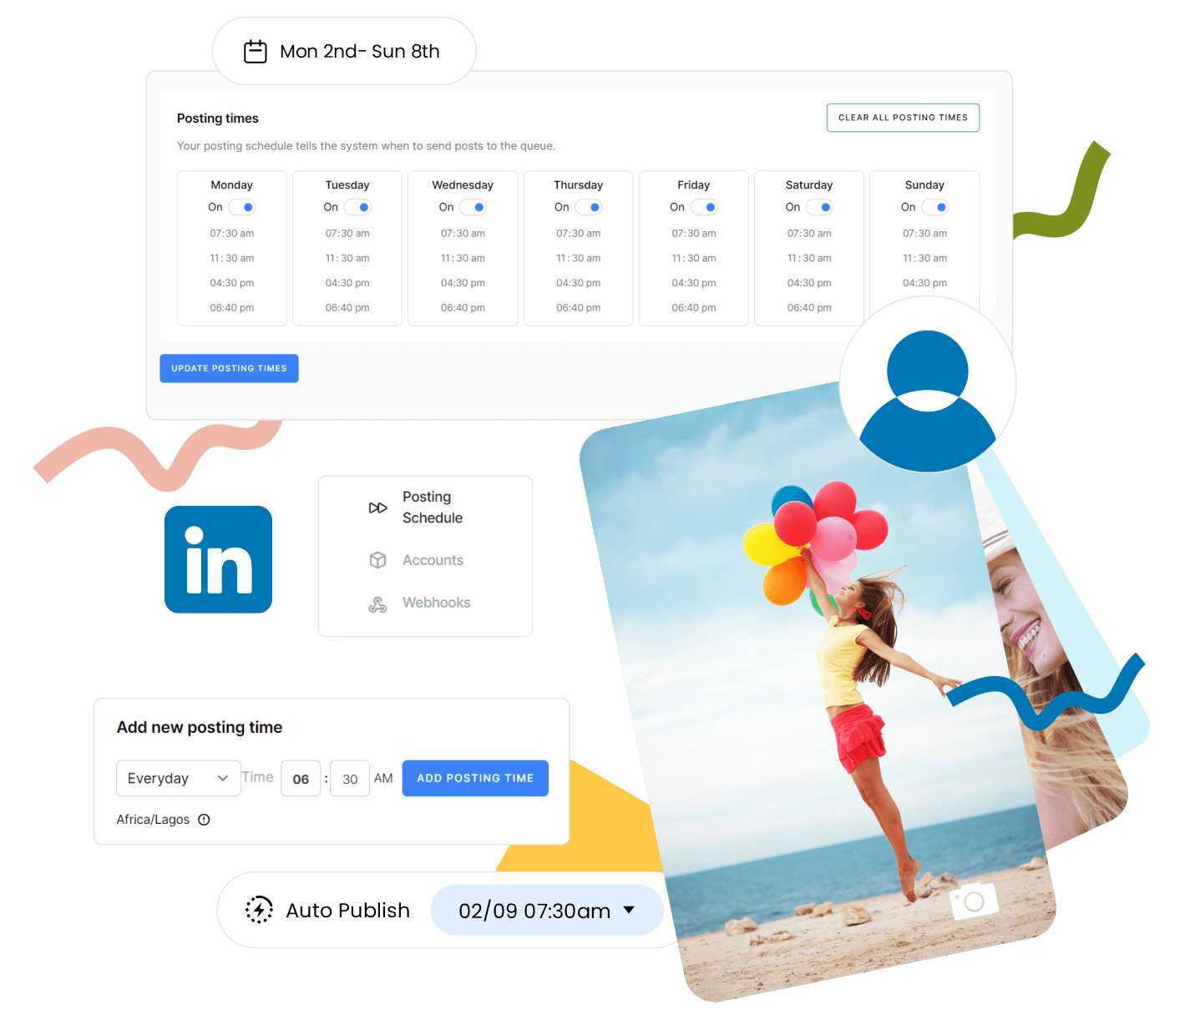Image resolution: width=1190 pixels, height=1020 pixels.
Task: Select the Mon 2nd- Sun 8th date range pill
Action: pyautogui.click(x=344, y=51)
